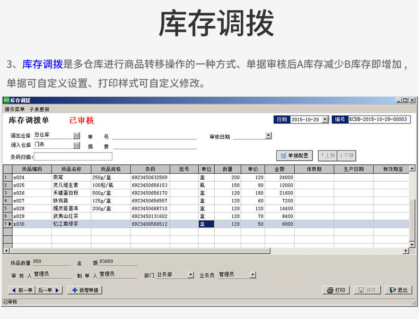Click the horizontal scrollbar right arrow

406,251
